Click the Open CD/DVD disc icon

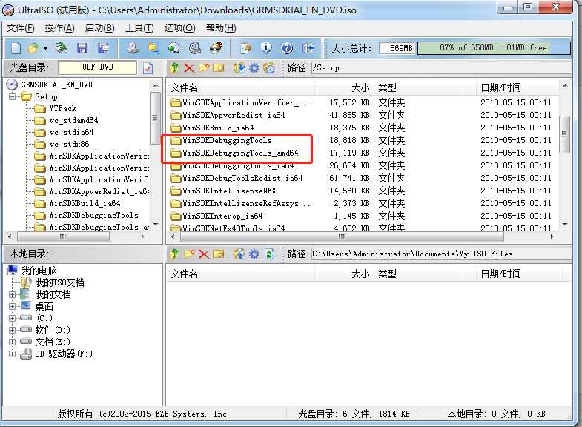pos(62,48)
